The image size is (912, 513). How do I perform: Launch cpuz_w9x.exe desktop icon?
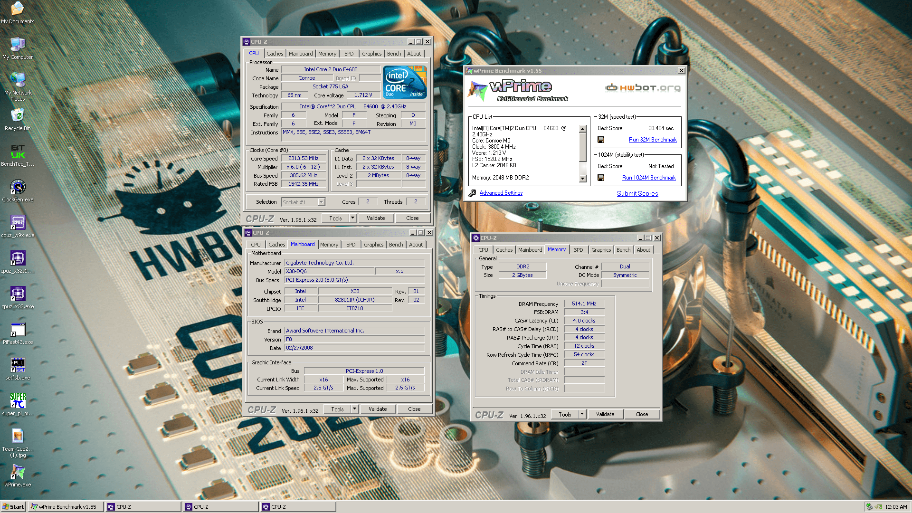coord(18,227)
